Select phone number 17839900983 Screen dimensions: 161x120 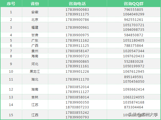click(77, 10)
